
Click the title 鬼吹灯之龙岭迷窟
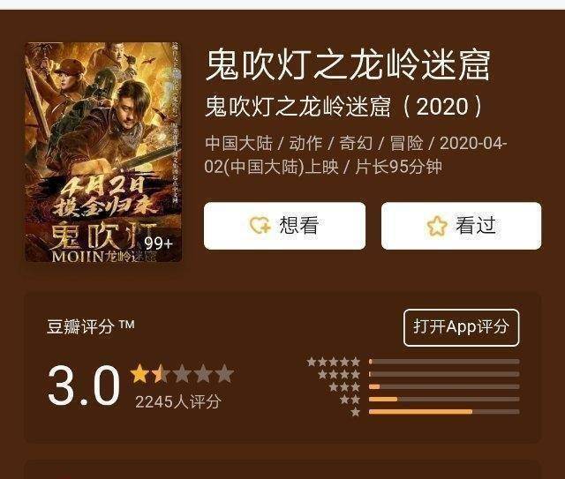click(348, 64)
